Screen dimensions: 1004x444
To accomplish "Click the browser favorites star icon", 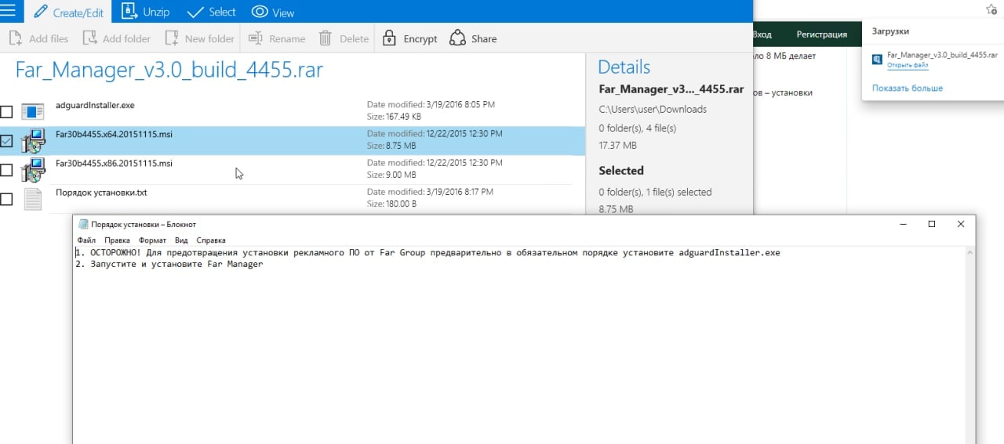I will pos(991,9).
